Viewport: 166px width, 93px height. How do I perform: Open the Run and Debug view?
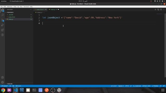2,25
